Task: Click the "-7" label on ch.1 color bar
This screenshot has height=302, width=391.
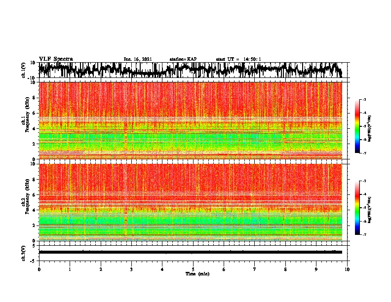Action: [x=364, y=153]
